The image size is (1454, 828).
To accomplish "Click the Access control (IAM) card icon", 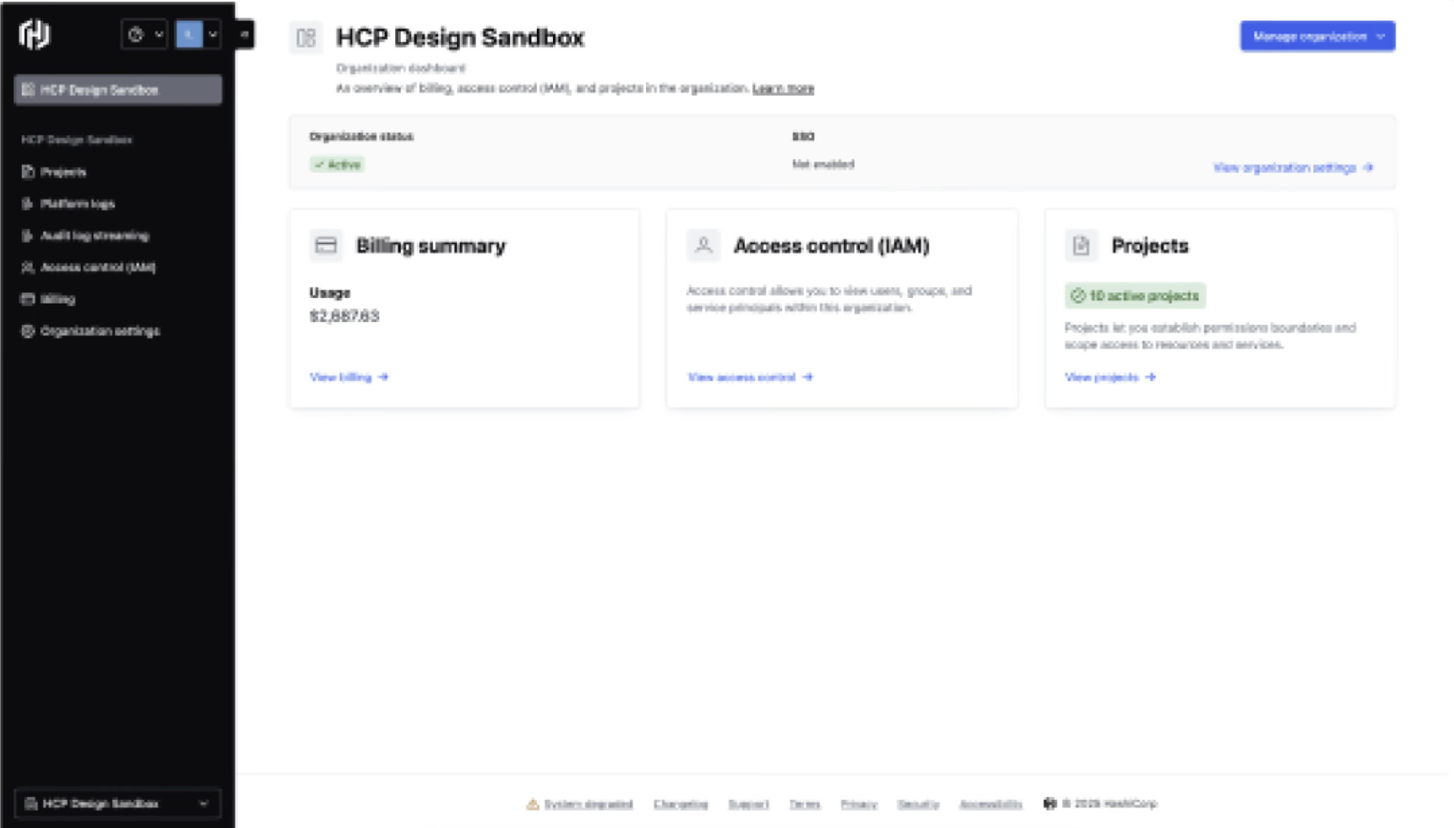I will point(703,245).
